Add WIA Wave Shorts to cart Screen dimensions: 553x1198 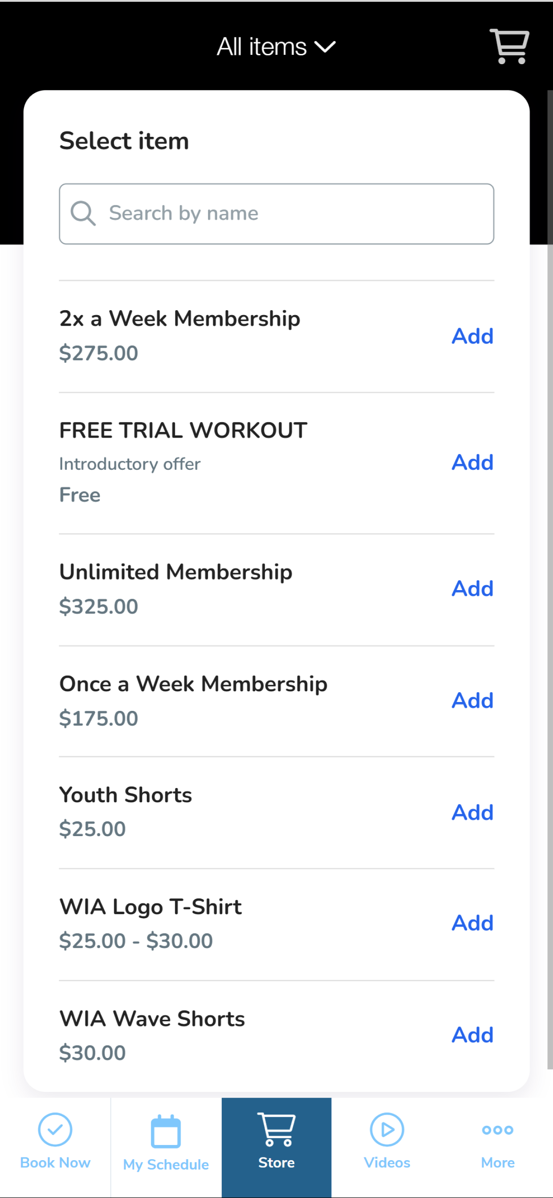click(x=472, y=1035)
